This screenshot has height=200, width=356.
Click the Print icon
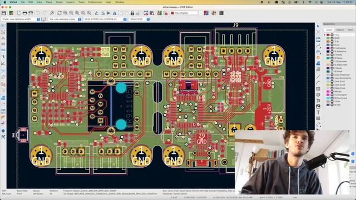24,13
